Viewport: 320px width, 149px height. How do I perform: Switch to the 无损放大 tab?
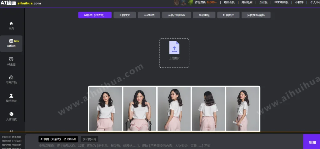click(x=124, y=15)
